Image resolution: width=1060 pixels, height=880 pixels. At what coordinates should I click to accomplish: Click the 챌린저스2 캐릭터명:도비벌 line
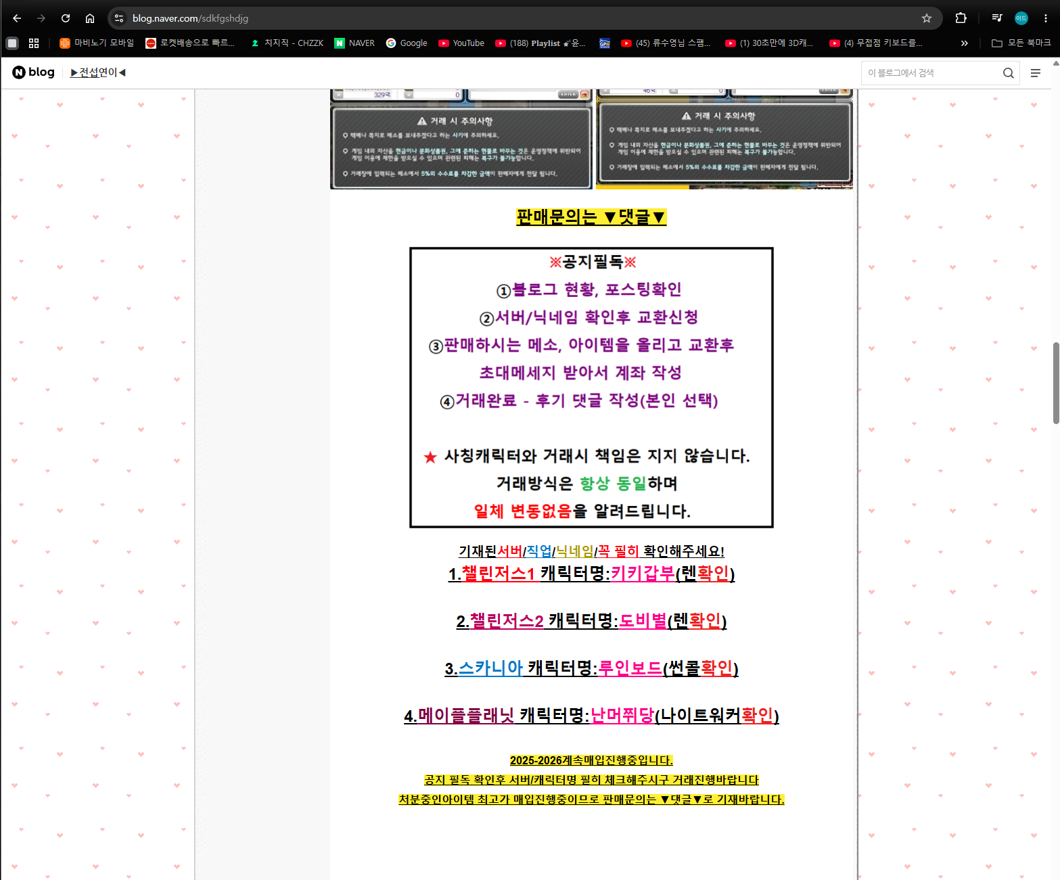[591, 622]
